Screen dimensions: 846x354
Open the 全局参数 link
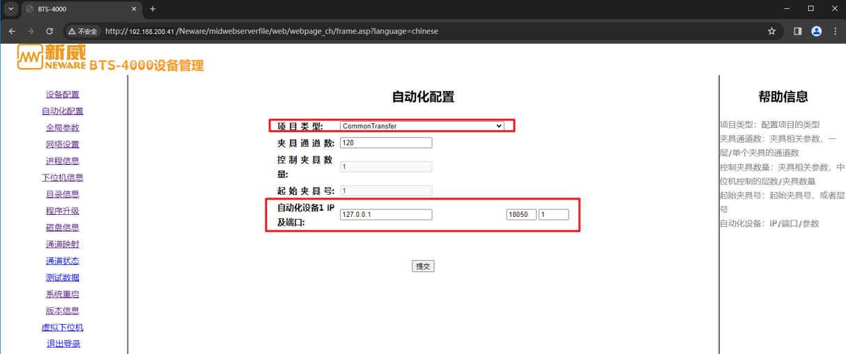(x=63, y=128)
